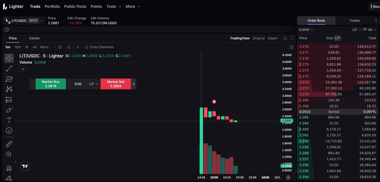Screen dimensions: 380x182
Task: Select the 1h timeframe
Action: pos(27,47)
